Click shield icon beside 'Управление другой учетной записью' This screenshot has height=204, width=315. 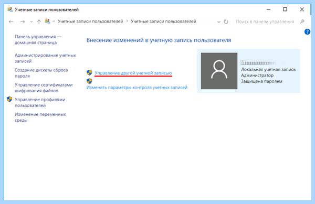tap(89, 72)
